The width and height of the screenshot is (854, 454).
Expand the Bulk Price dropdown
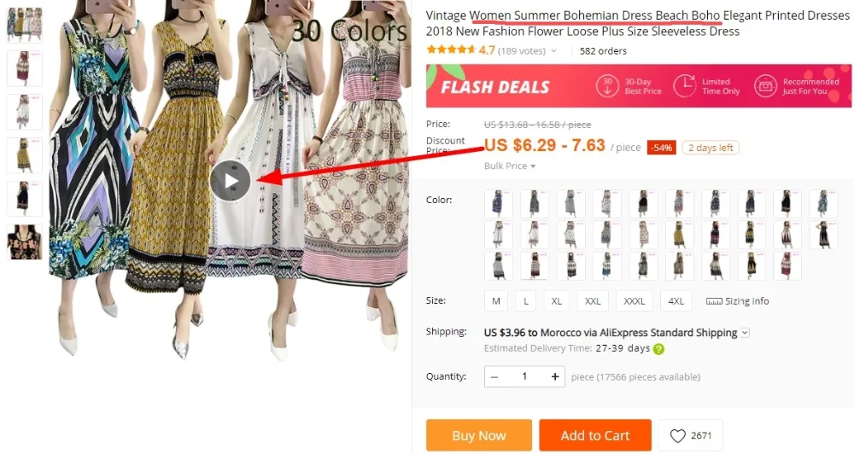click(x=510, y=166)
